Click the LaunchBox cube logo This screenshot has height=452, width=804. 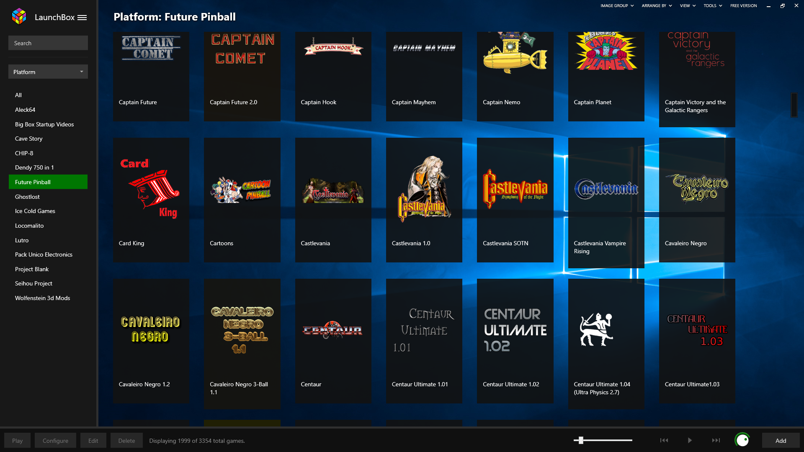pyautogui.click(x=19, y=16)
